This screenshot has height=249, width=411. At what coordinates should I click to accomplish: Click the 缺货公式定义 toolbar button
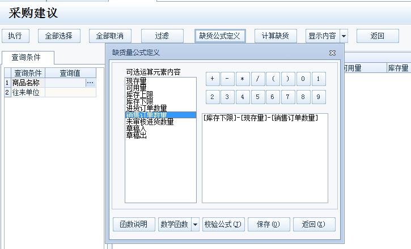coord(220,36)
